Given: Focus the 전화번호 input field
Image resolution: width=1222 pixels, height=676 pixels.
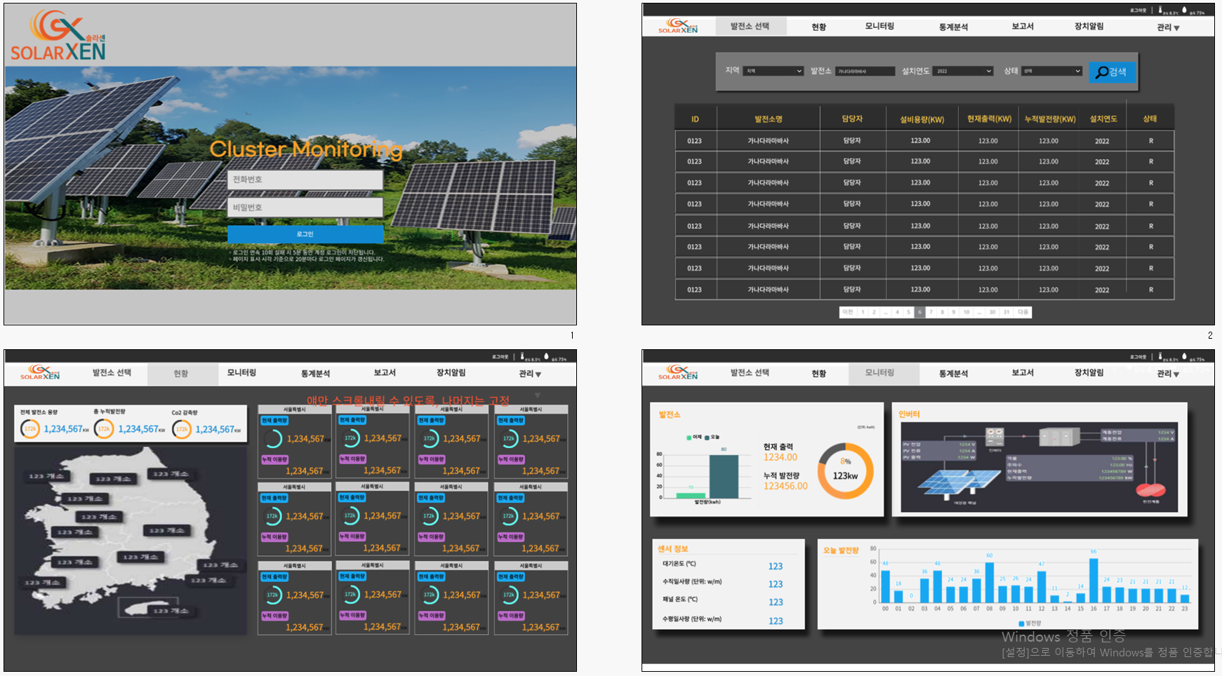Looking at the screenshot, I should coord(305,180).
